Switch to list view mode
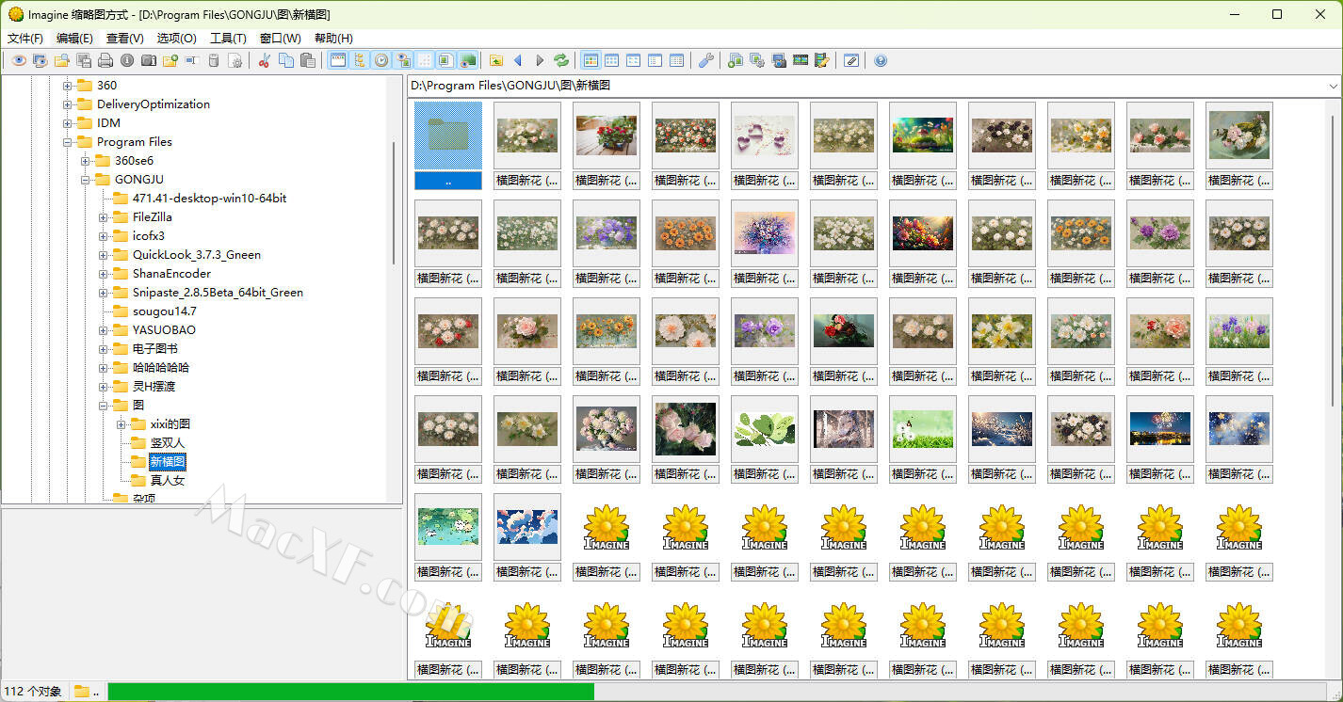 pos(655,60)
